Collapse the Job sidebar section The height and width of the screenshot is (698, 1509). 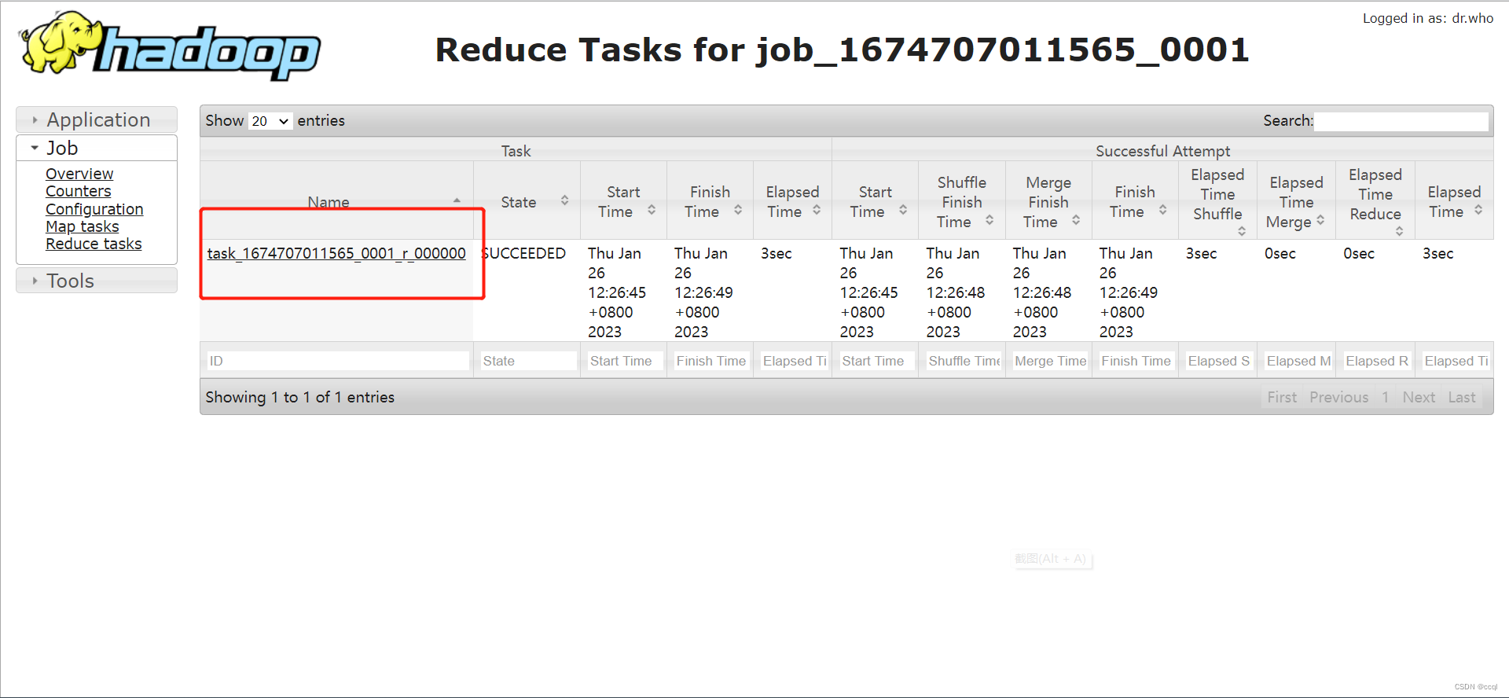pos(97,148)
